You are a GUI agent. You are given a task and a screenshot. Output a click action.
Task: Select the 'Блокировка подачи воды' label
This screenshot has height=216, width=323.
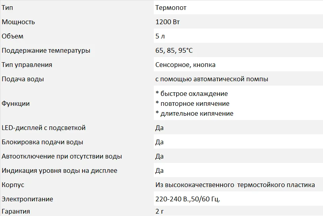[x=42, y=142]
